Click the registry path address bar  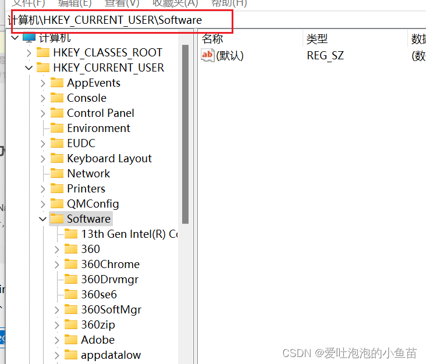(216, 20)
